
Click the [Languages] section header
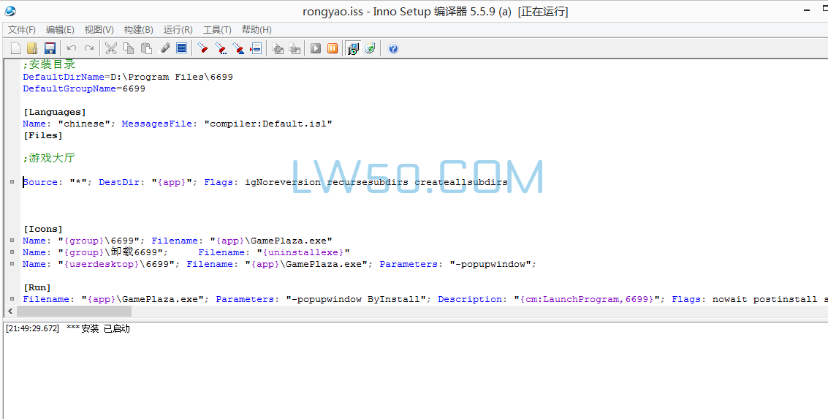pos(54,112)
